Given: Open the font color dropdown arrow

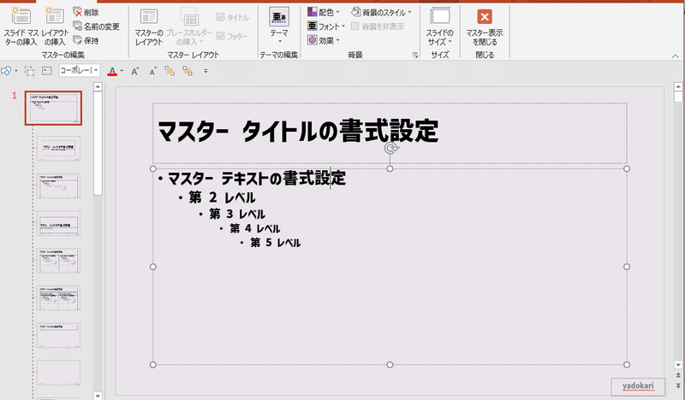Looking at the screenshot, I should [122, 71].
